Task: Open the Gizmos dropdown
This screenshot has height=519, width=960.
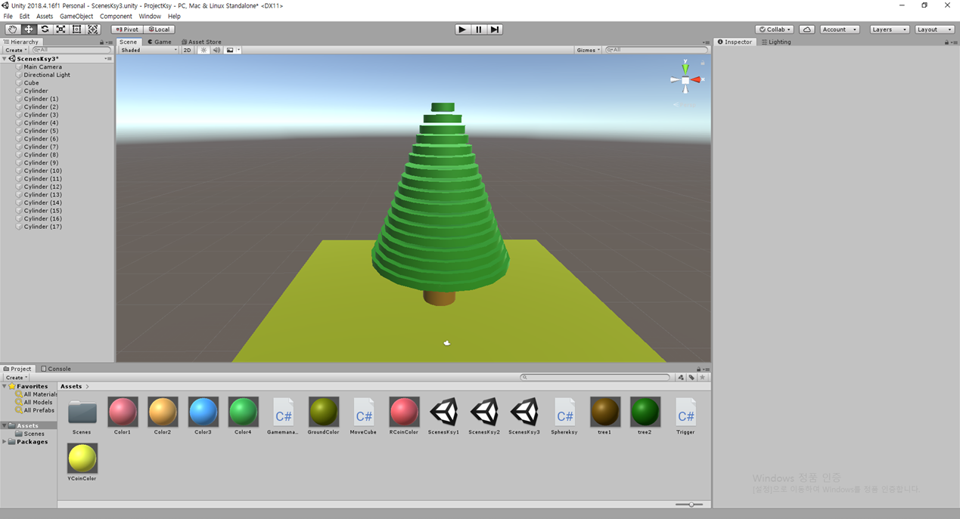Action: pyautogui.click(x=589, y=50)
